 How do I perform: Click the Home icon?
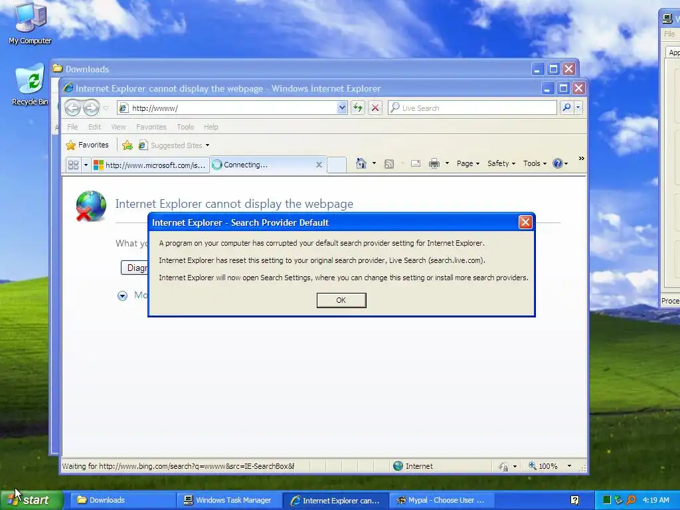(x=361, y=163)
